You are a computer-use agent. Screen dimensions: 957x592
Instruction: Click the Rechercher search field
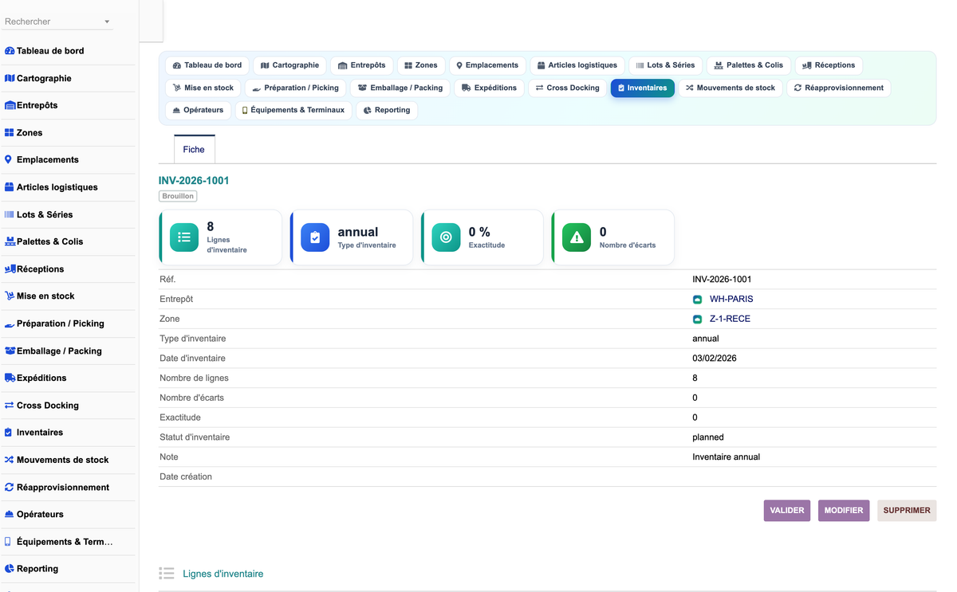(58, 22)
